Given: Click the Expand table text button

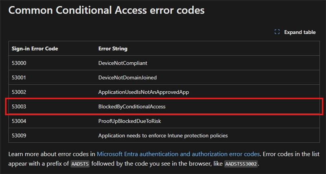Looking at the screenshot, I should (x=300, y=32).
